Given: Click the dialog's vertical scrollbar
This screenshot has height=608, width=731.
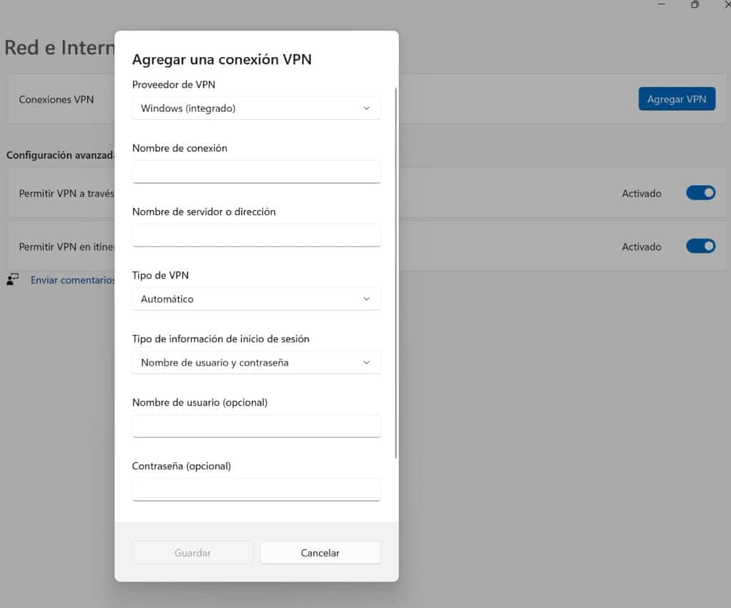Looking at the screenshot, I should coord(395,272).
